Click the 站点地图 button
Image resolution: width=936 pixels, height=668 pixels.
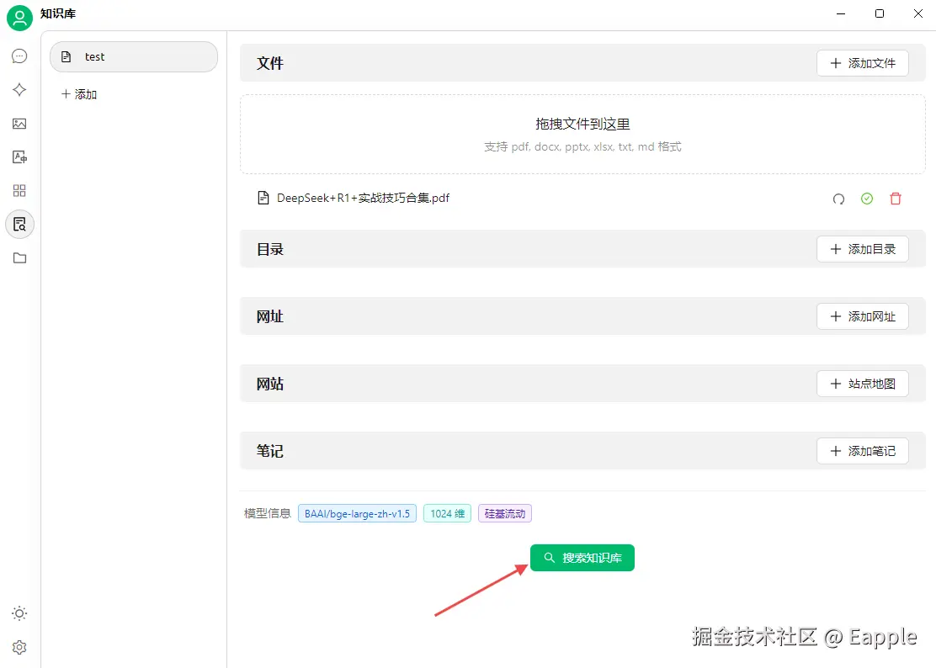863,384
